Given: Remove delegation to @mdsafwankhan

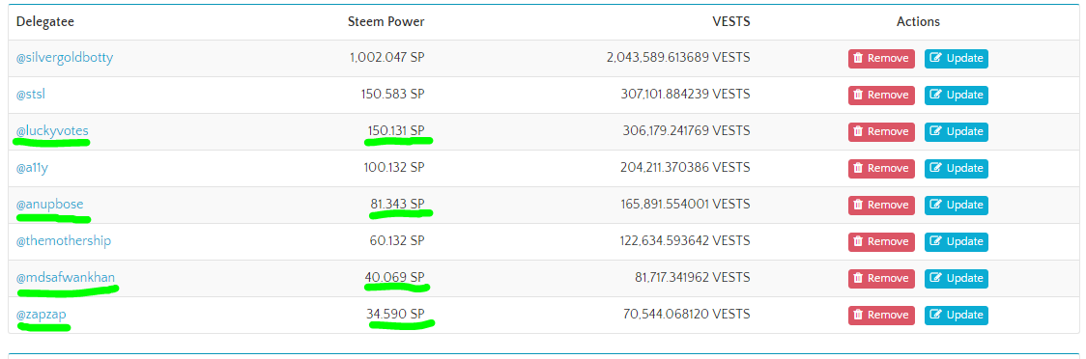Looking at the screenshot, I should coord(881,278).
